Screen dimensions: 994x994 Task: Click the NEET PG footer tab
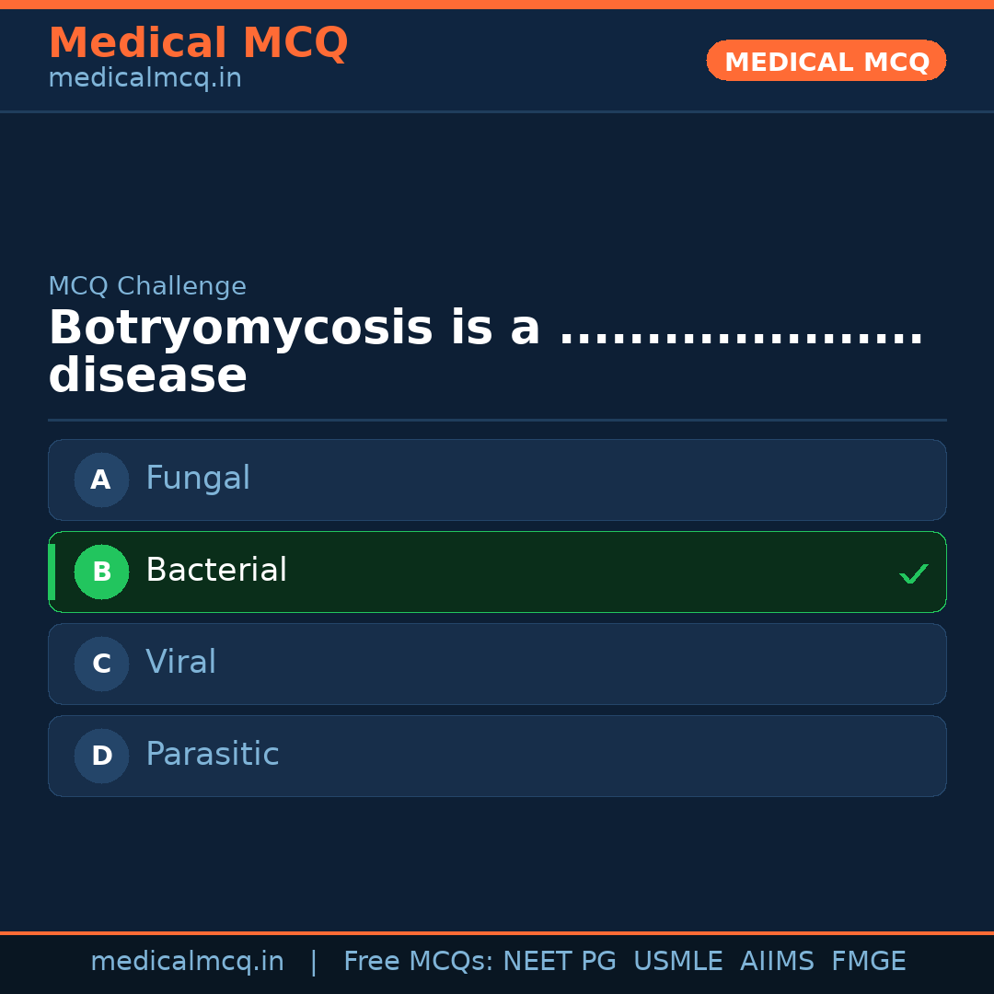pyautogui.click(x=559, y=961)
